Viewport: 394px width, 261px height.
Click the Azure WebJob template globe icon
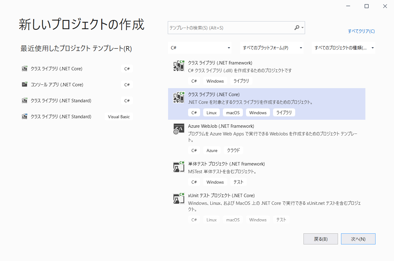point(179,129)
